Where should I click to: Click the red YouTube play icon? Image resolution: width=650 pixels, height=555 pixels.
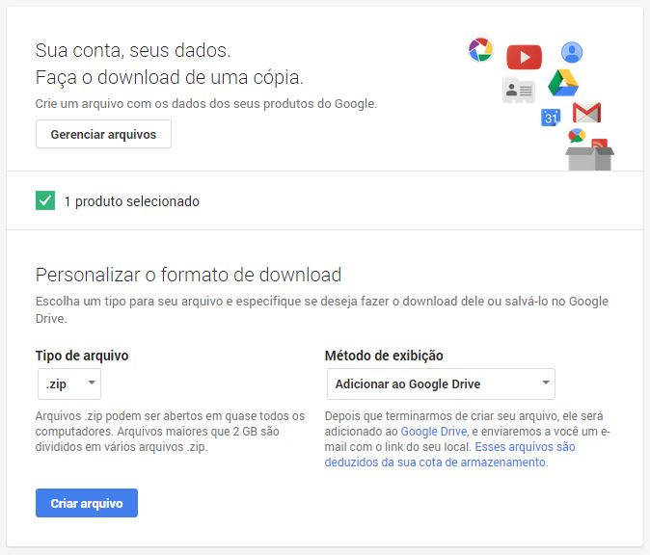524,57
